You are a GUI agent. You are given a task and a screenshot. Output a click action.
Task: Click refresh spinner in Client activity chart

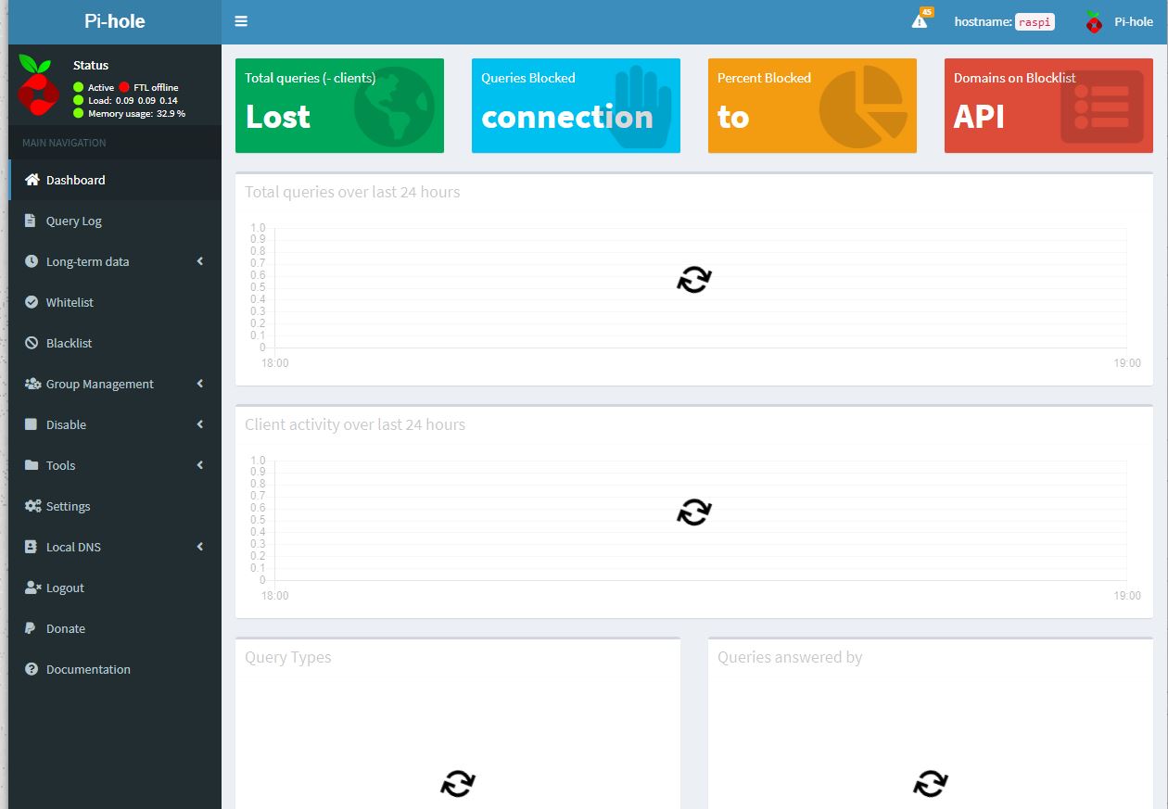point(694,512)
